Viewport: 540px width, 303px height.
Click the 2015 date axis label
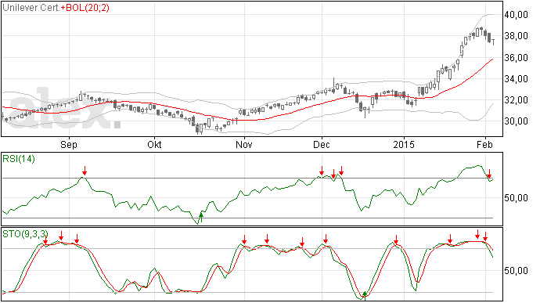click(404, 144)
